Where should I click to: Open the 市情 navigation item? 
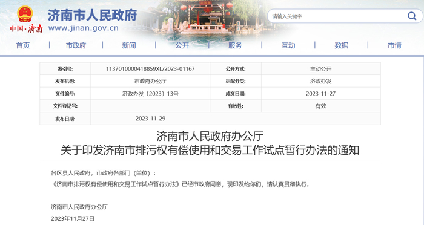(394, 45)
